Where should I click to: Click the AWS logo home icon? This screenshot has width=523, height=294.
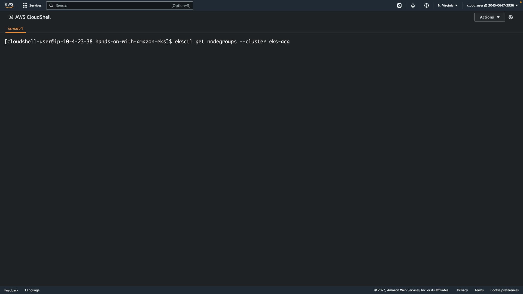pyautogui.click(x=9, y=5)
